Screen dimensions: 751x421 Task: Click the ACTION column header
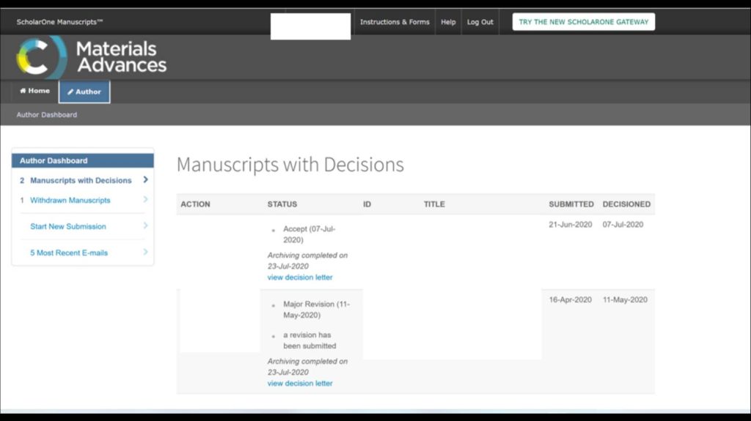[195, 204]
